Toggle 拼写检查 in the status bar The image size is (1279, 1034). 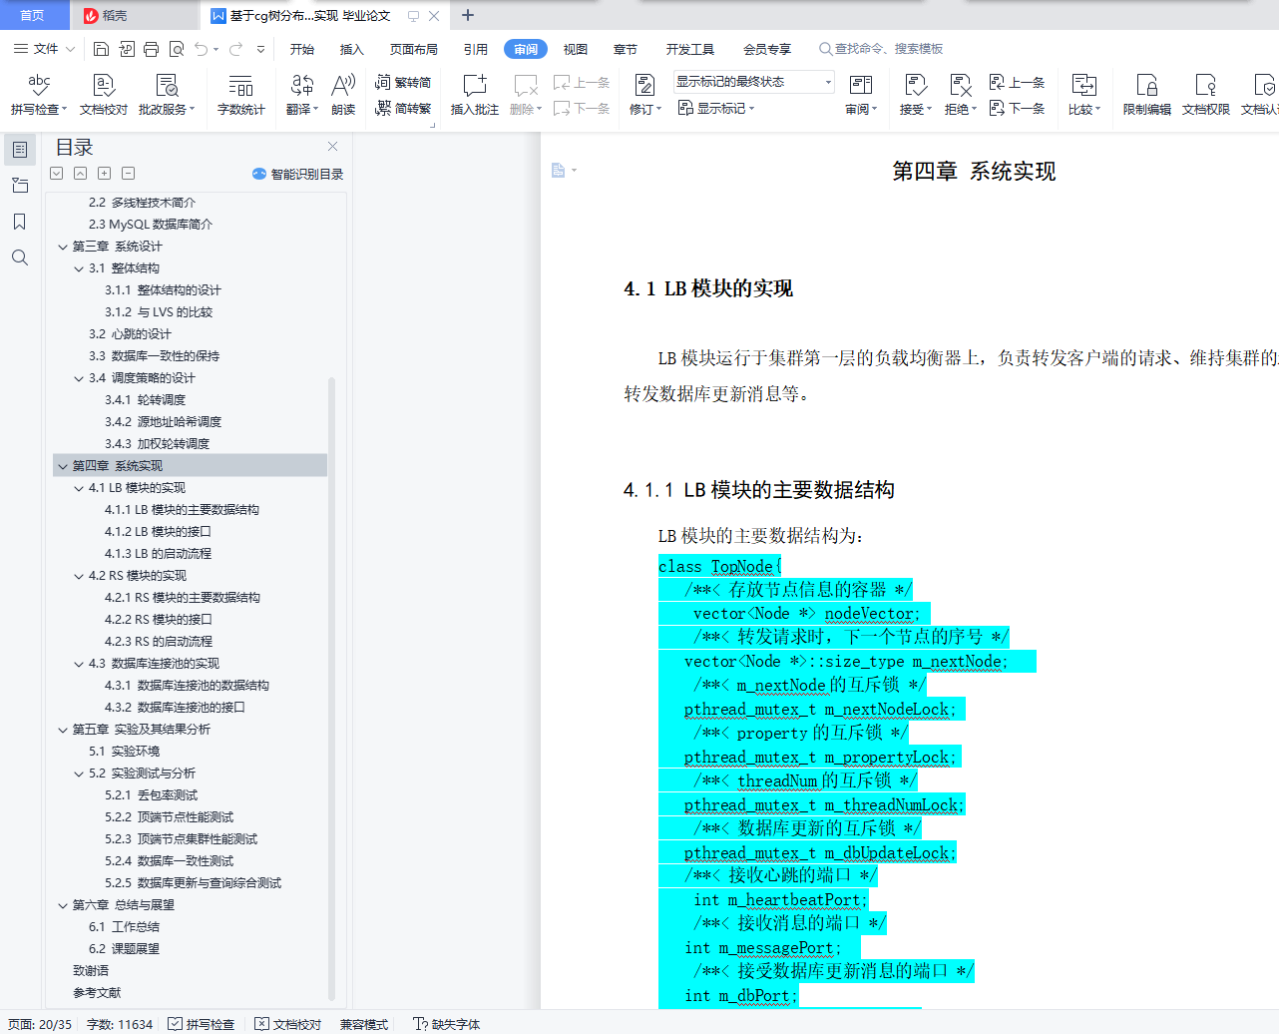click(x=202, y=1024)
